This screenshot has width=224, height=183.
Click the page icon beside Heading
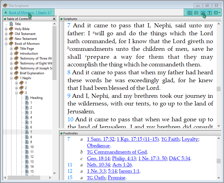[27, 98]
